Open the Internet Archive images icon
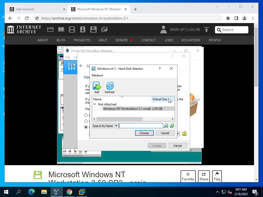 [x=104, y=29]
